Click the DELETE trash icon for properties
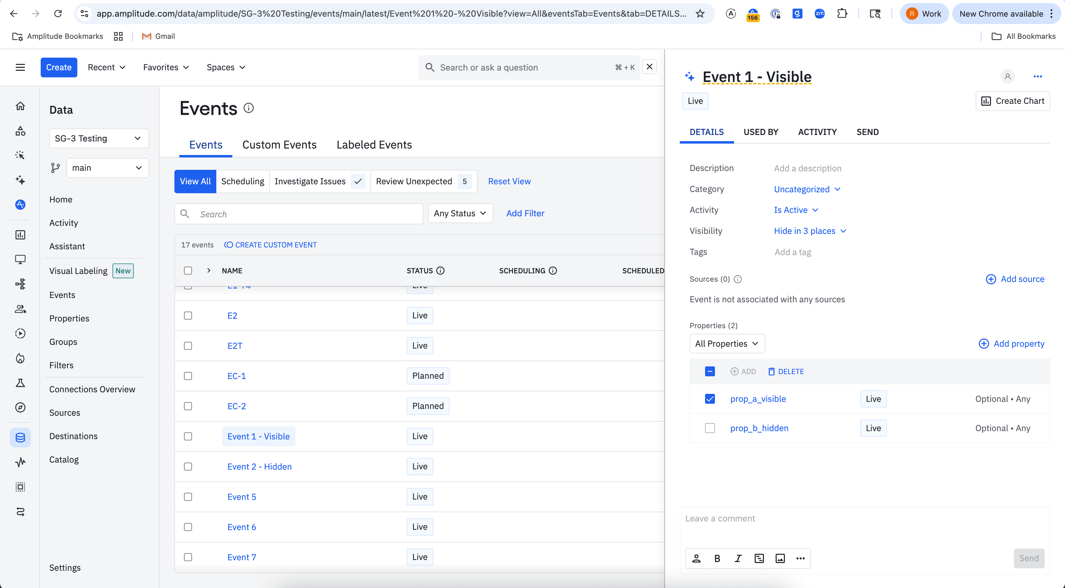 tap(771, 371)
